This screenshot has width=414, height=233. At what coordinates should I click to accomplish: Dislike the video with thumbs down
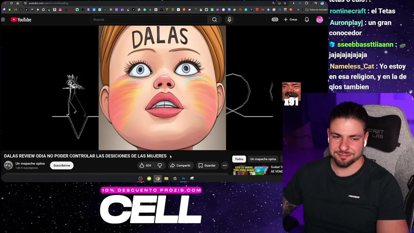160,165
